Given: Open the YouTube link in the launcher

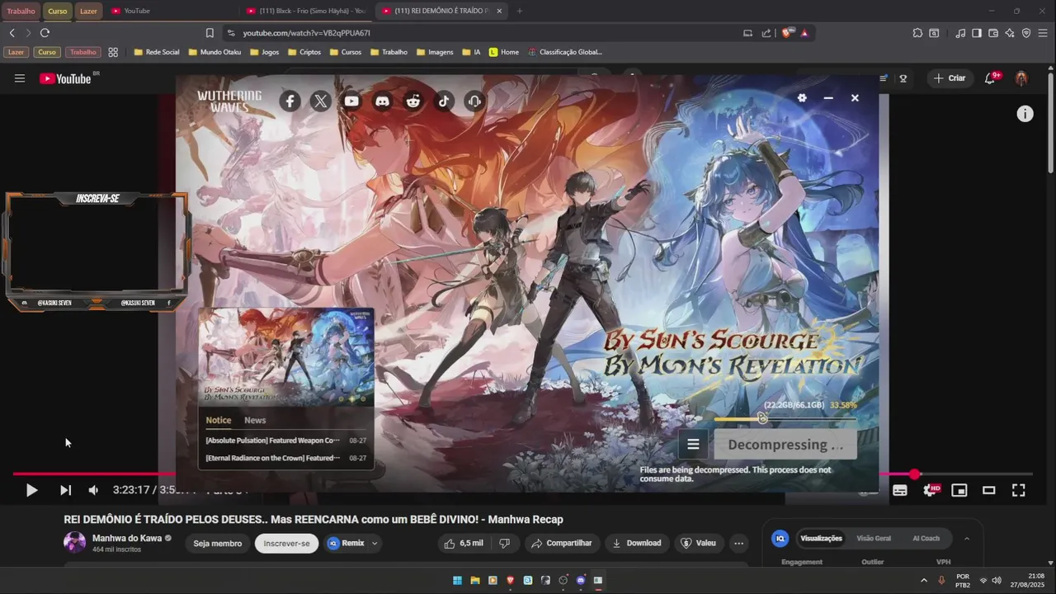Looking at the screenshot, I should [351, 101].
